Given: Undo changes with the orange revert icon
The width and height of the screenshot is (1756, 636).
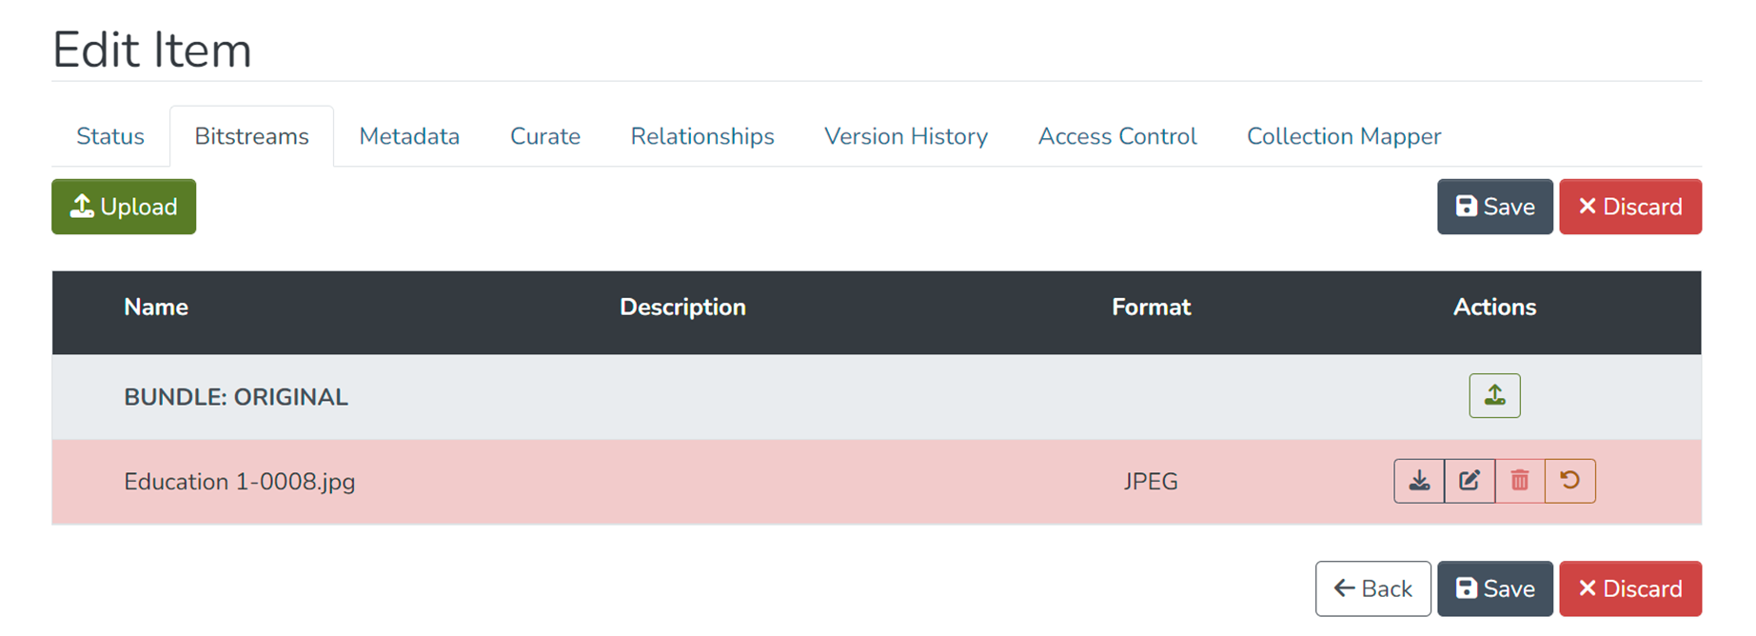Looking at the screenshot, I should [1570, 481].
